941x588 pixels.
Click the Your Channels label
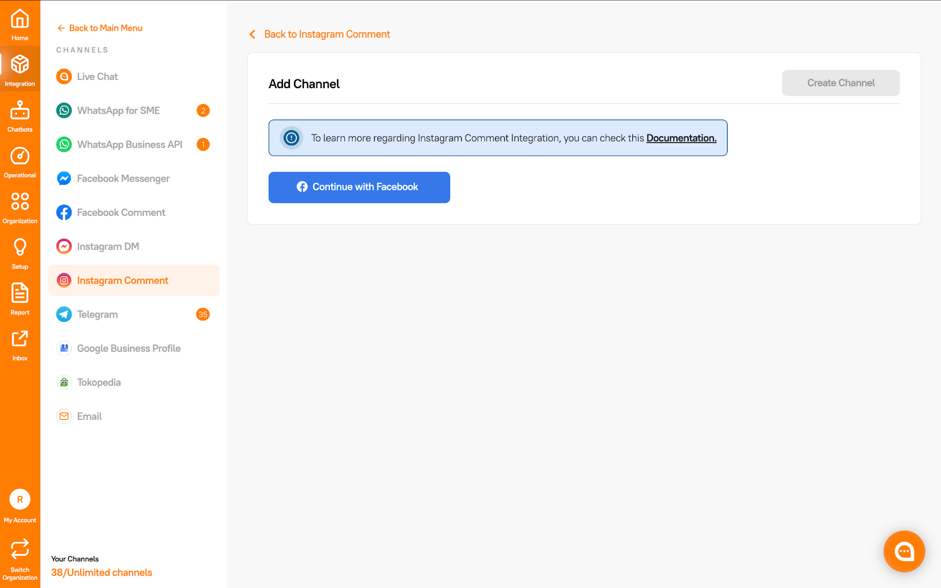(75, 559)
